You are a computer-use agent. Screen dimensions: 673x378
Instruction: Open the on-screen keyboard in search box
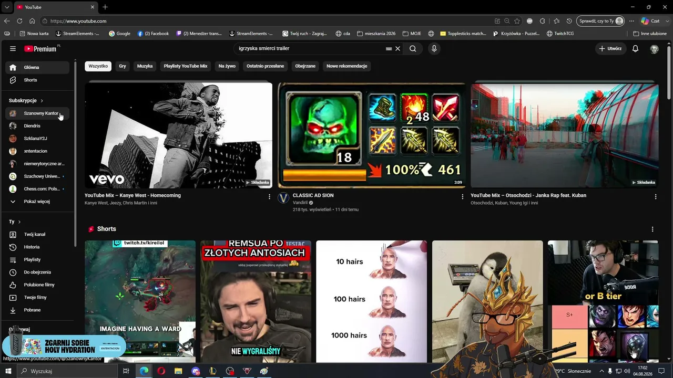click(389, 48)
